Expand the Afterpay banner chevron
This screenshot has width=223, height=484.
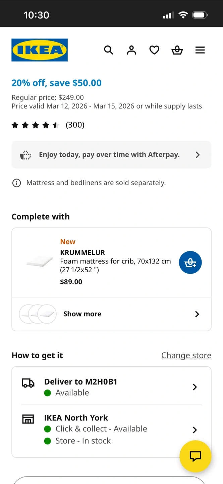pyautogui.click(x=198, y=155)
